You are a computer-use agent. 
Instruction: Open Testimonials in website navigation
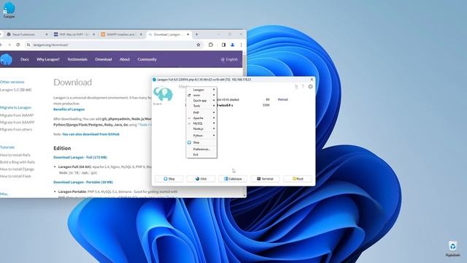(77, 59)
